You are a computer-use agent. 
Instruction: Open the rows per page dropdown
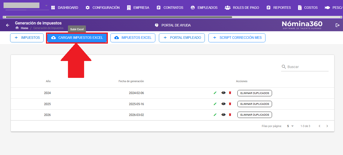pos(290,126)
